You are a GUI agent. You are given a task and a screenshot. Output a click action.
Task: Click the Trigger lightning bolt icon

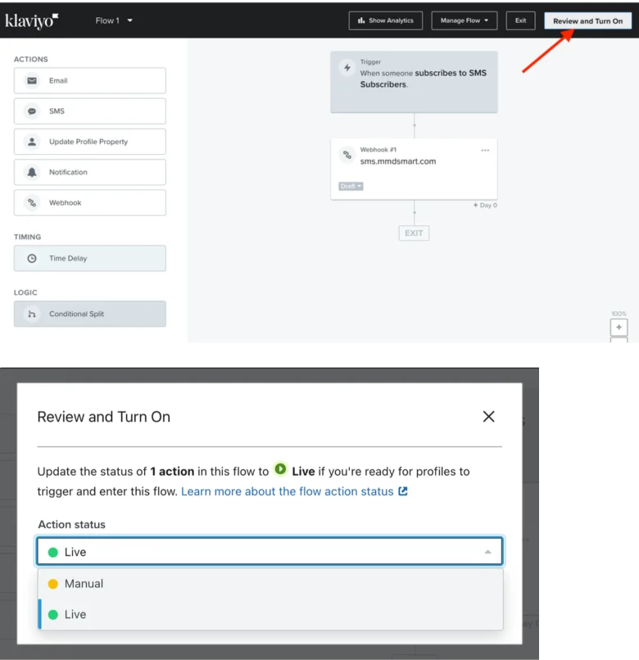347,68
